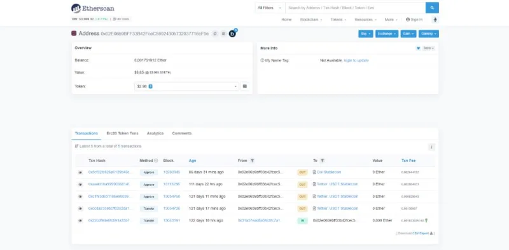
Task: Open the token holdings wallet icon
Action: tap(245, 86)
